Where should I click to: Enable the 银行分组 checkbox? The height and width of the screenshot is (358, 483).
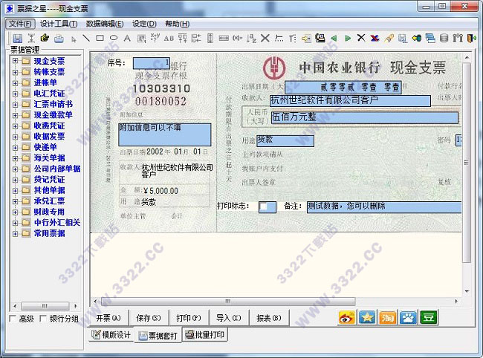43,319
